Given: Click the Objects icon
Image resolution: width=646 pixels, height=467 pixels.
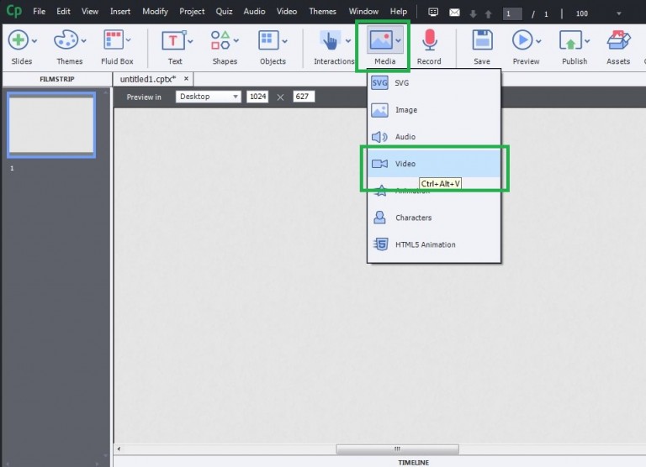Looking at the screenshot, I should pos(268,40).
